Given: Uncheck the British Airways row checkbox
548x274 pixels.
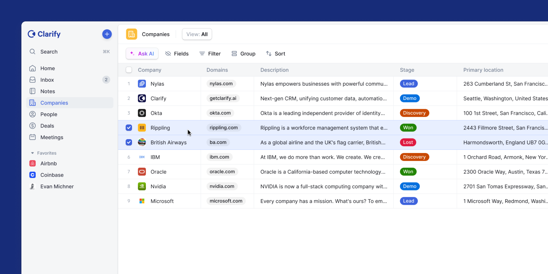Looking at the screenshot, I should coord(129,142).
